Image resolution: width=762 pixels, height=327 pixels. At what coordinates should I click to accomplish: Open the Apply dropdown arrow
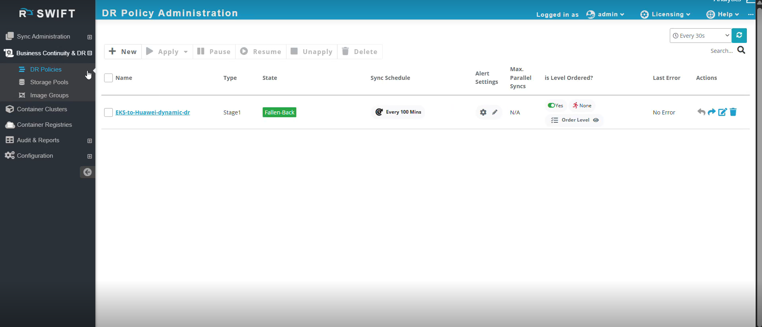point(186,52)
